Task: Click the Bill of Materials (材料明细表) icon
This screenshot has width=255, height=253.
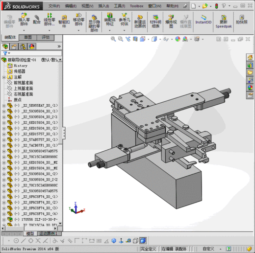Action: point(155,22)
